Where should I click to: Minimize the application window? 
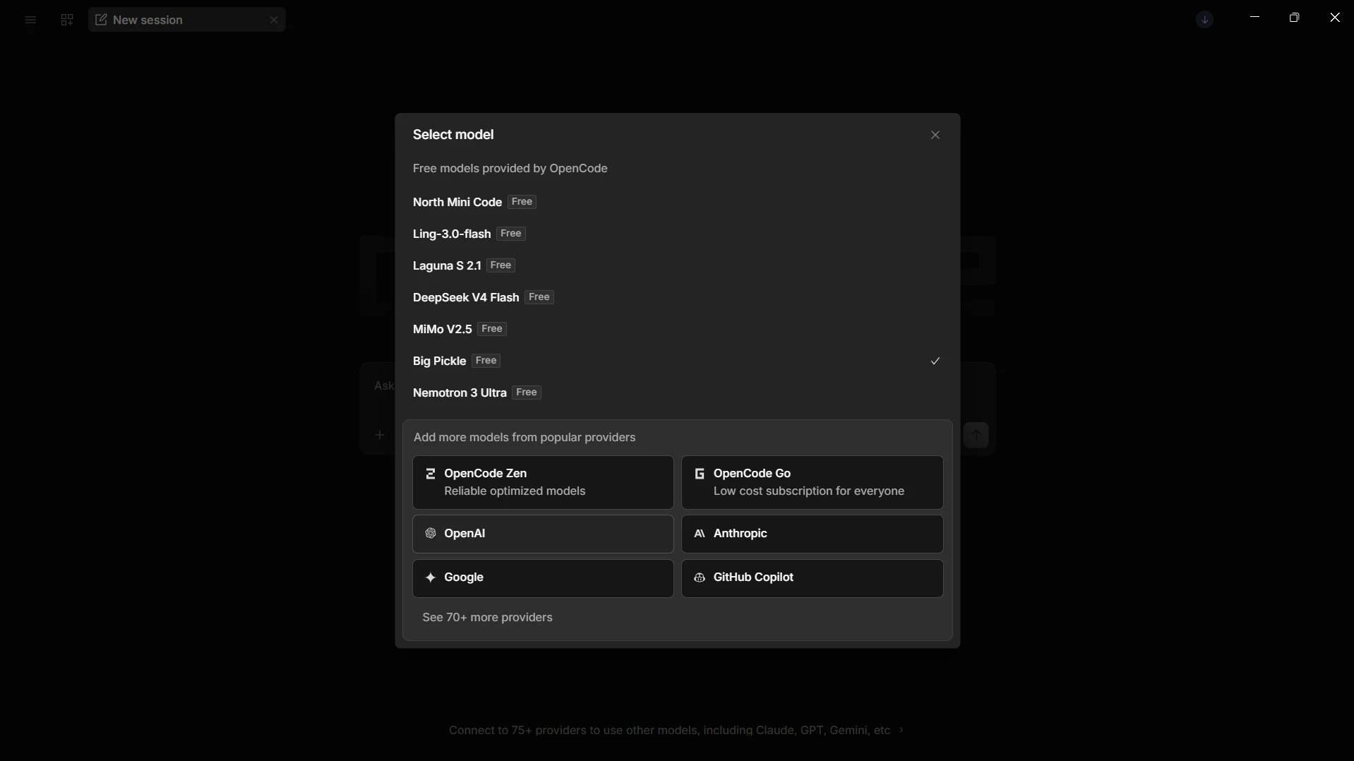1254,17
